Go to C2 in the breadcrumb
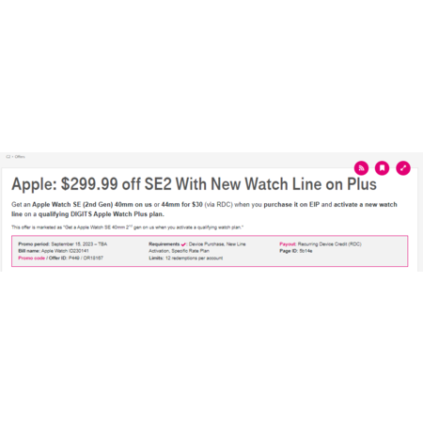 coord(8,157)
